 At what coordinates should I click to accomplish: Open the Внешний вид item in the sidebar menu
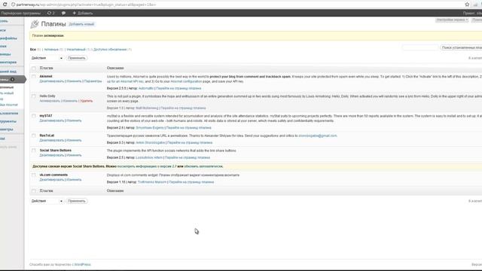[8, 72]
